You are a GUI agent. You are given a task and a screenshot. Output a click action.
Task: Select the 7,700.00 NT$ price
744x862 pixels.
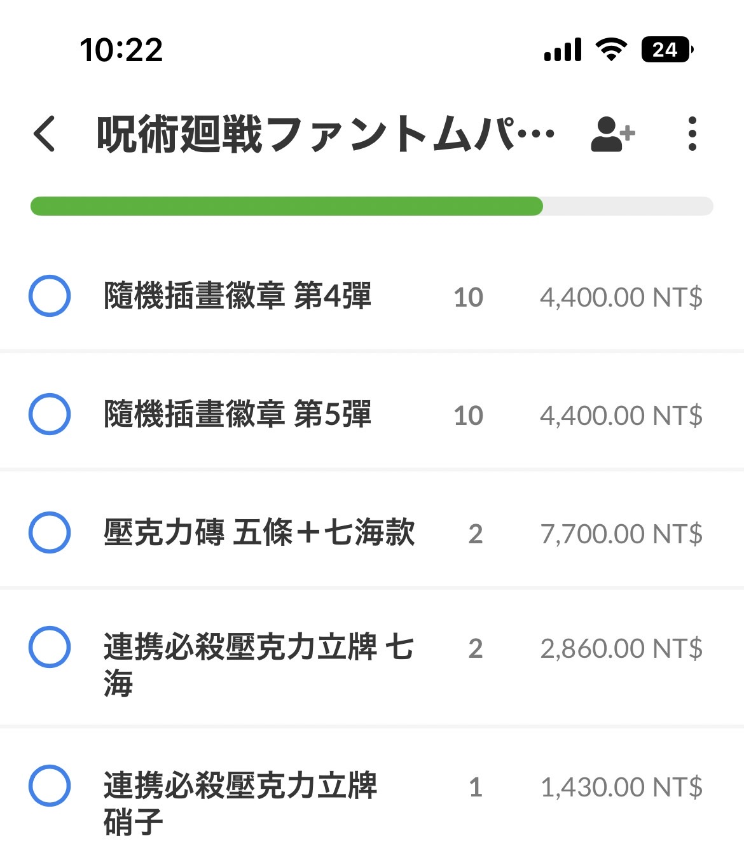(x=621, y=534)
